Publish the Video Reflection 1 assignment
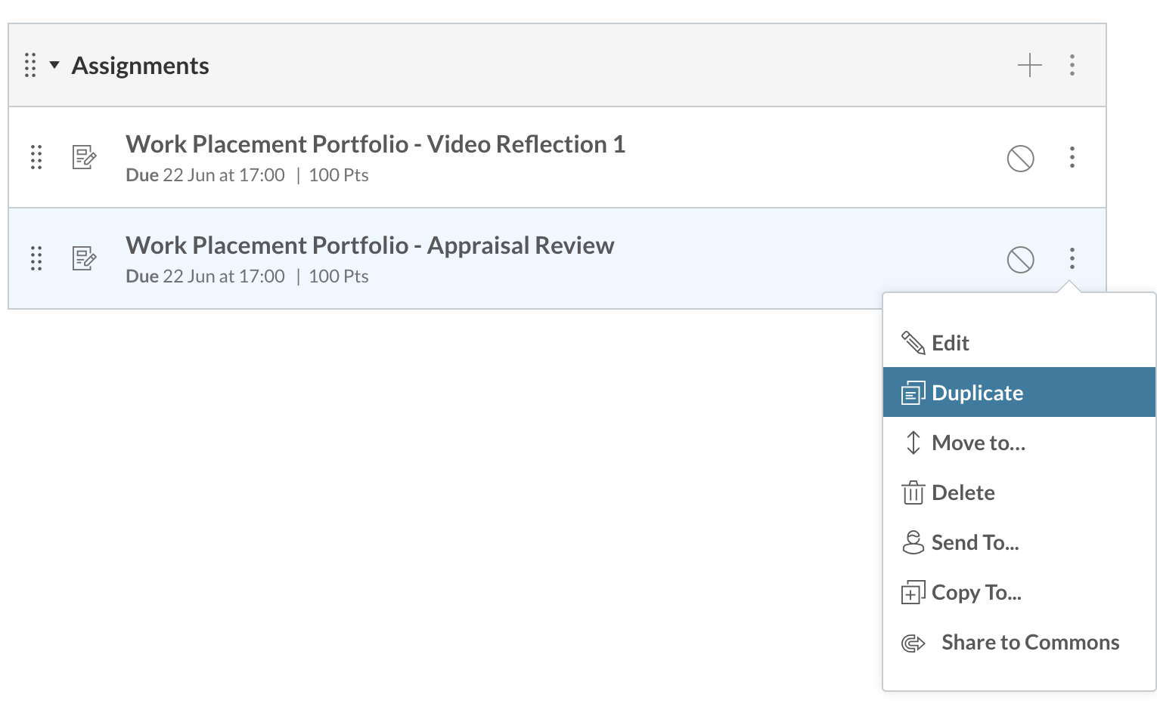The image size is (1157, 713). pyautogui.click(x=1020, y=158)
